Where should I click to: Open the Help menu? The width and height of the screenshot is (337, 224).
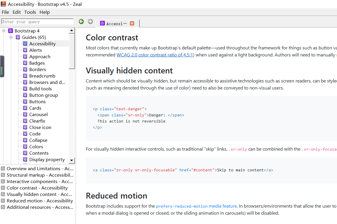point(45,12)
